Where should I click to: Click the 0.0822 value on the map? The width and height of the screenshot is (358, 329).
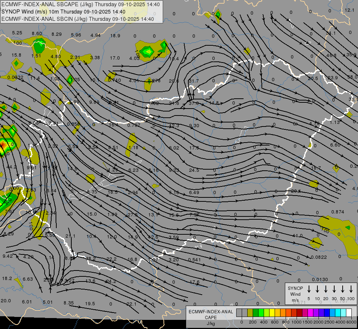[319, 257]
